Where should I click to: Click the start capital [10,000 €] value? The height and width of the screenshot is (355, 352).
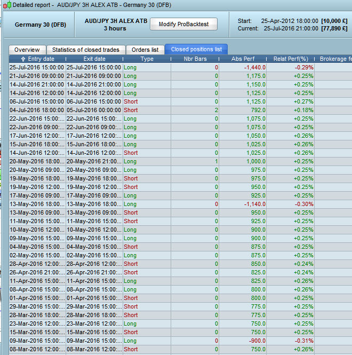[334, 21]
